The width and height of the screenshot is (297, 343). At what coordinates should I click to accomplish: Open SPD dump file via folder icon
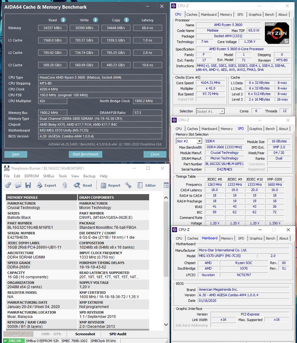pyautogui.click(x=18, y=185)
